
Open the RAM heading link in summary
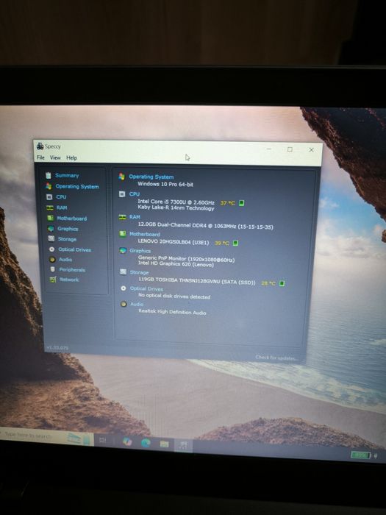click(135, 217)
